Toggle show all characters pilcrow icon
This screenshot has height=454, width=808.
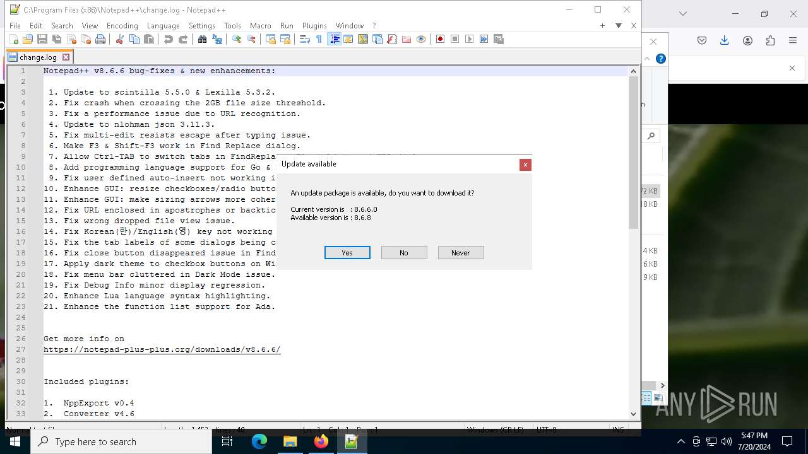coord(319,39)
